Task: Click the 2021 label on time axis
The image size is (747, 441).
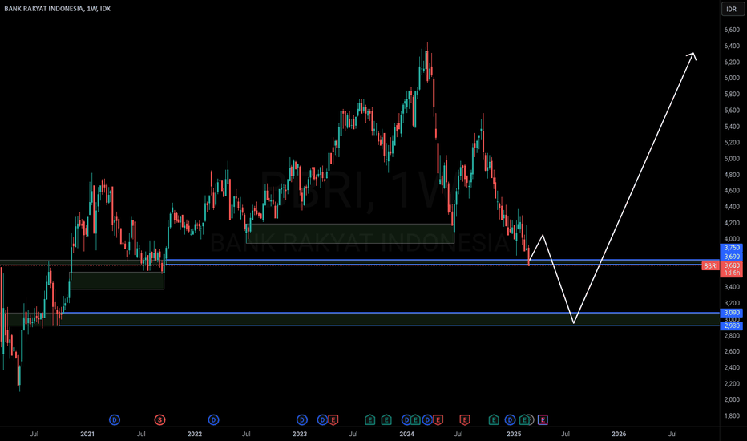Action: click(x=87, y=434)
